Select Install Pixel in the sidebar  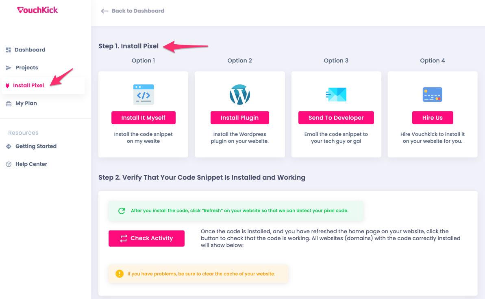click(28, 86)
